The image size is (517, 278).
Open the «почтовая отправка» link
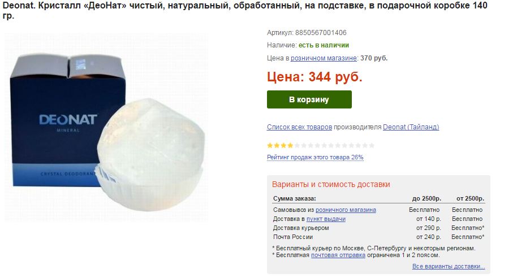pyautogui.click(x=338, y=255)
